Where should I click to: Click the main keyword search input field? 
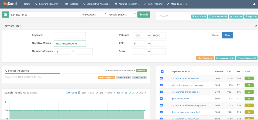[x=44, y=15]
